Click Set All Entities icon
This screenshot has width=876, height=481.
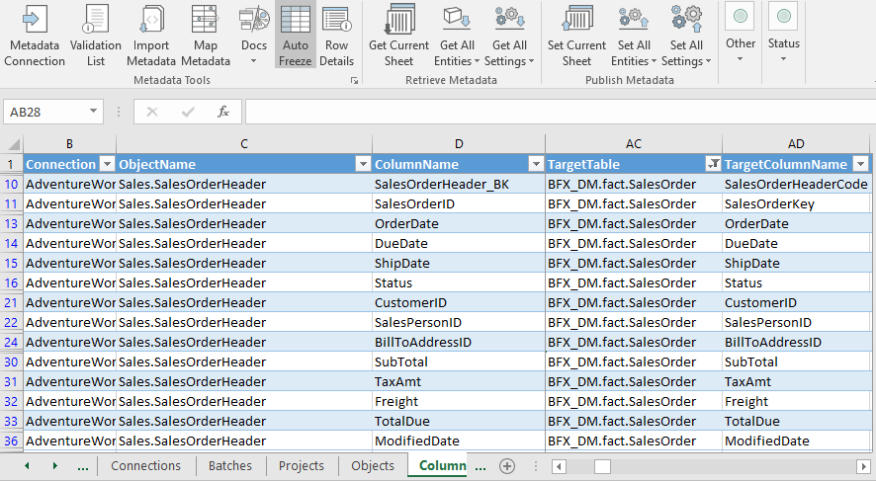pos(634,19)
